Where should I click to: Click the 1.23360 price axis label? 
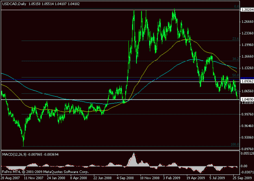point(247,33)
